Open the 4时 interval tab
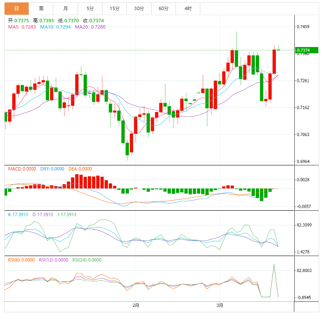This screenshot has width=325, height=319. (188, 8)
